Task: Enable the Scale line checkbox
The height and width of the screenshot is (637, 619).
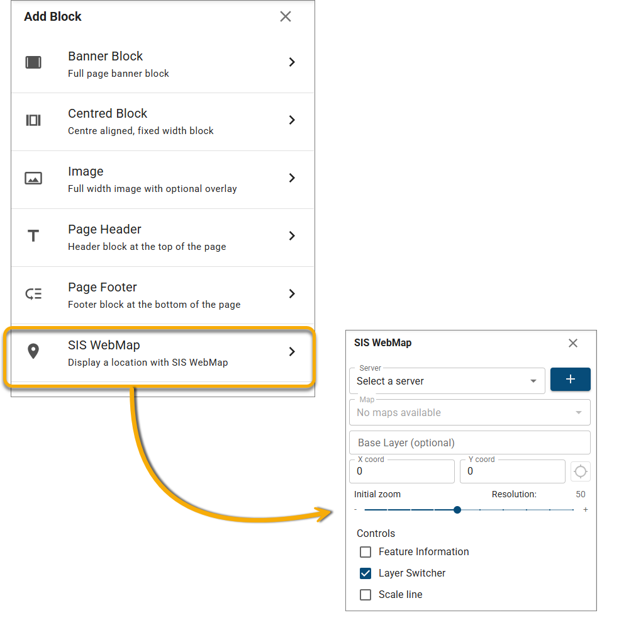Action: [x=365, y=595]
